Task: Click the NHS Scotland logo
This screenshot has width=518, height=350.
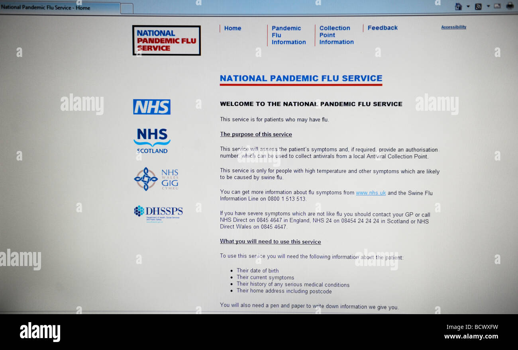Action: click(x=152, y=141)
